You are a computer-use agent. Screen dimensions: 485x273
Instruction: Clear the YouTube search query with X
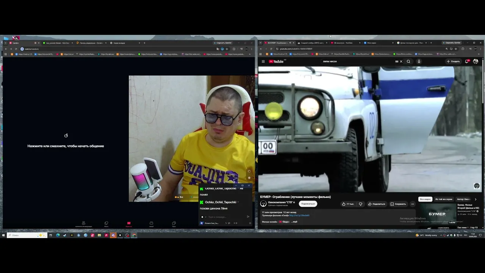[401, 61]
